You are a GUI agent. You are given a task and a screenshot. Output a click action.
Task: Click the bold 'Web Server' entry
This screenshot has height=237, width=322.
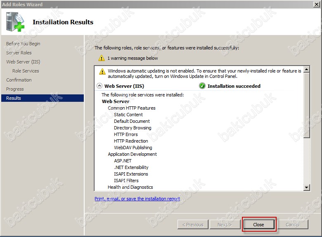(116, 101)
